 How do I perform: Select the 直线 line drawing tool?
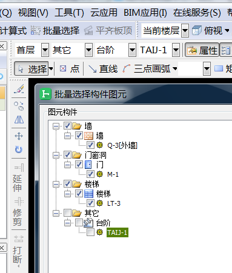pyautogui.click(x=103, y=69)
